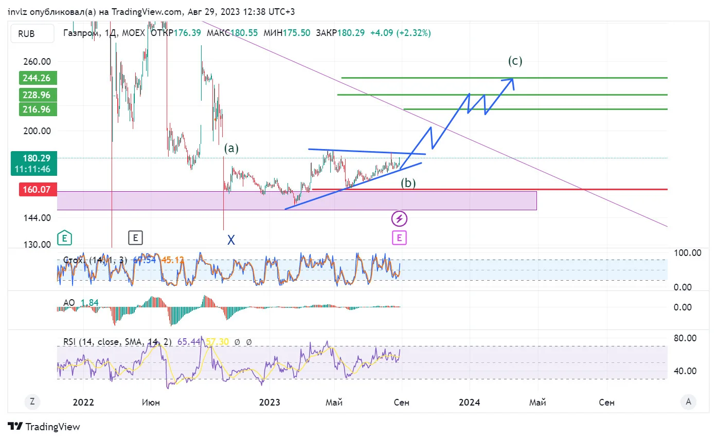
Task: Click the 2024 time axis label
Action: point(470,402)
